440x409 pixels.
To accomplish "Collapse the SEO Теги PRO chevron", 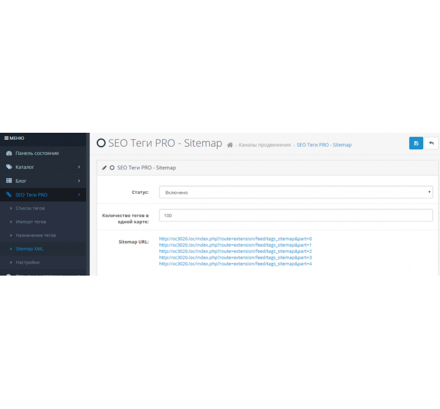I will pyautogui.click(x=79, y=194).
